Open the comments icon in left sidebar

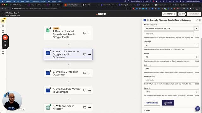click(3, 53)
